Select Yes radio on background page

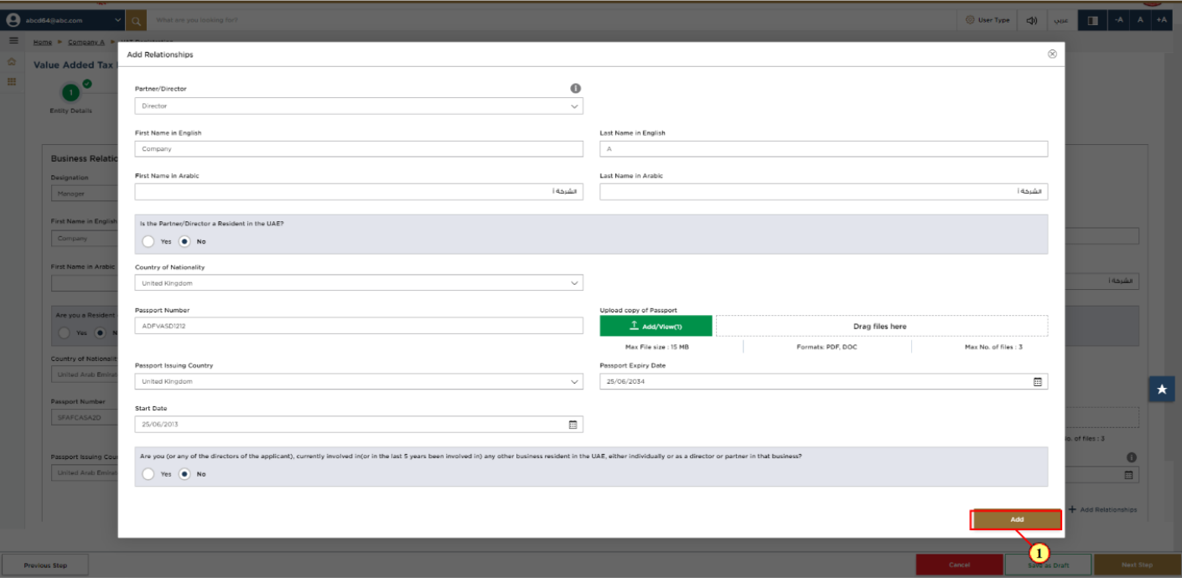click(65, 333)
